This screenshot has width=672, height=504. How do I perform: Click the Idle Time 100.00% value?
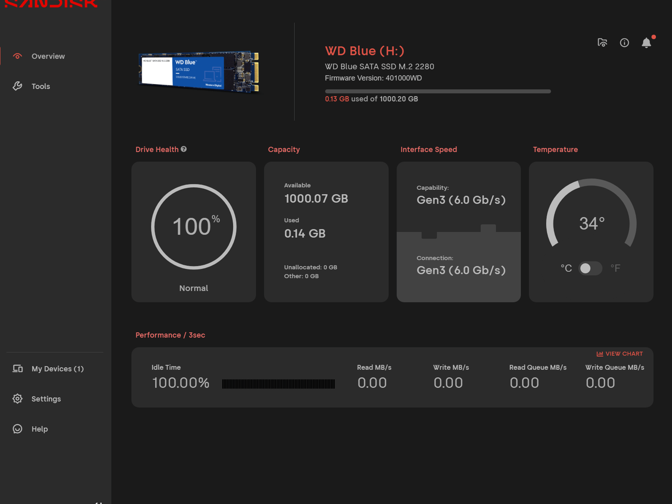180,383
